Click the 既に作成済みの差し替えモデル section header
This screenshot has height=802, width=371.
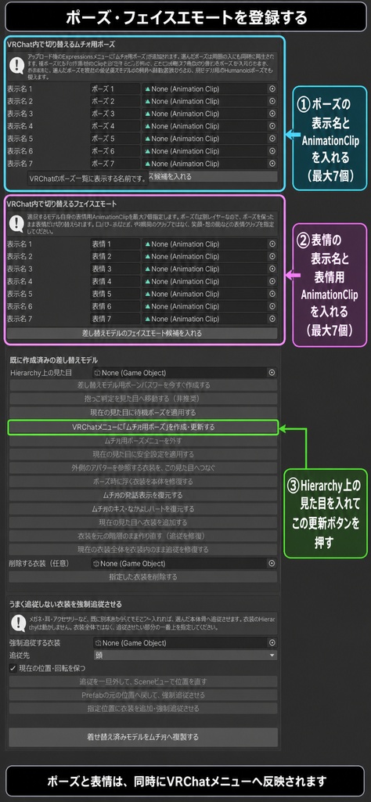pyautogui.click(x=54, y=360)
